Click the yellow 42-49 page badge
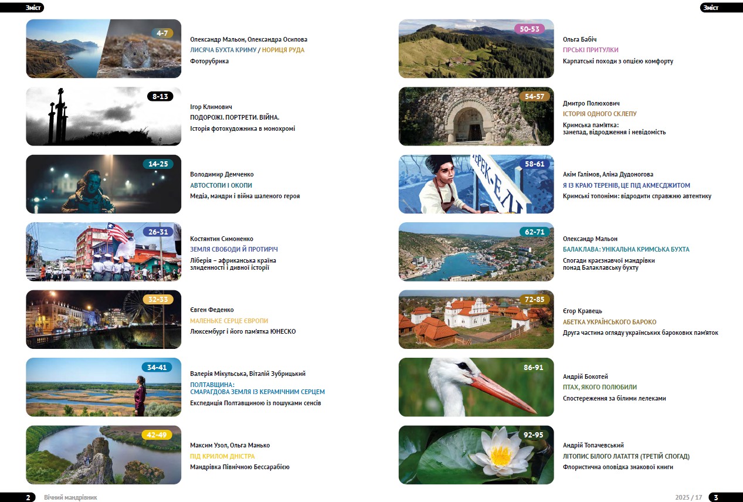The height and width of the screenshot is (502, 743). coord(157,435)
